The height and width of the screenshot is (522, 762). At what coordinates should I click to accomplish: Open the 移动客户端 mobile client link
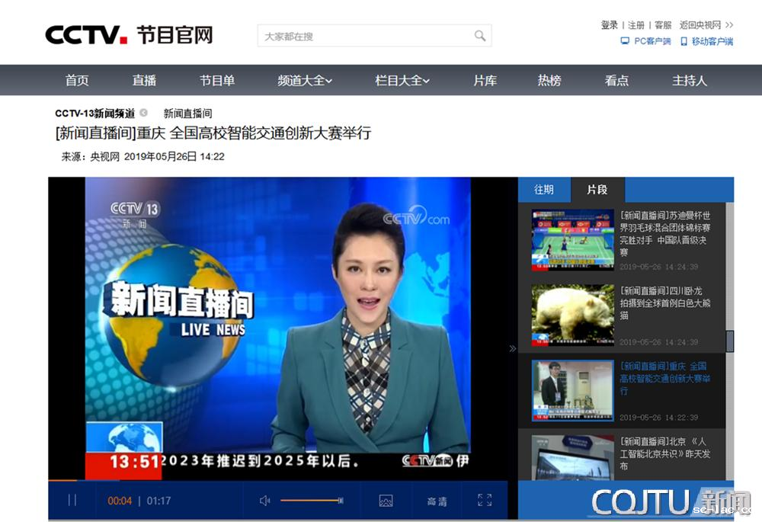tap(707, 41)
